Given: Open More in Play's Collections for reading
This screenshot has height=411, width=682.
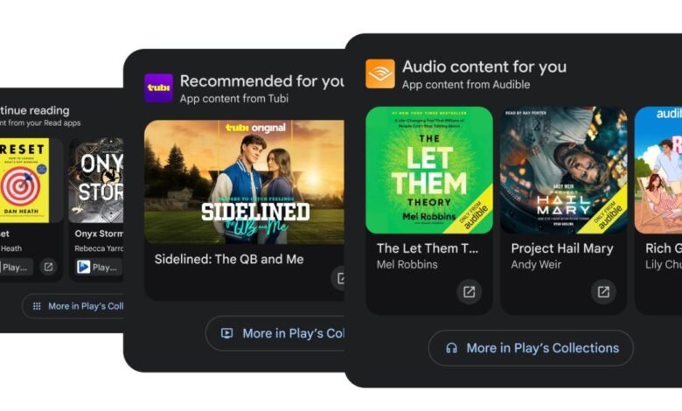Looking at the screenshot, I should tap(73, 306).
